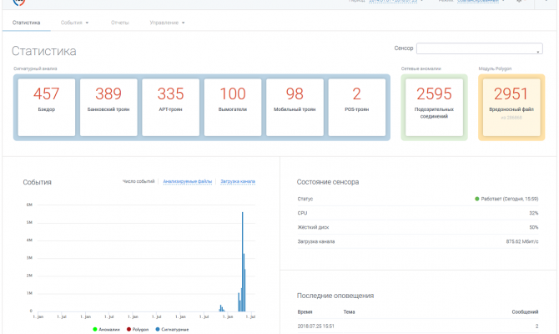The image size is (559, 334).
Task: Open the Банковский троян 389 card
Action: pos(108,107)
